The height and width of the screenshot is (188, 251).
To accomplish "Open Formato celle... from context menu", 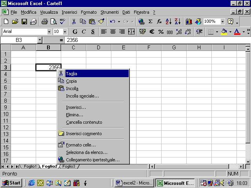I will coord(93,145).
